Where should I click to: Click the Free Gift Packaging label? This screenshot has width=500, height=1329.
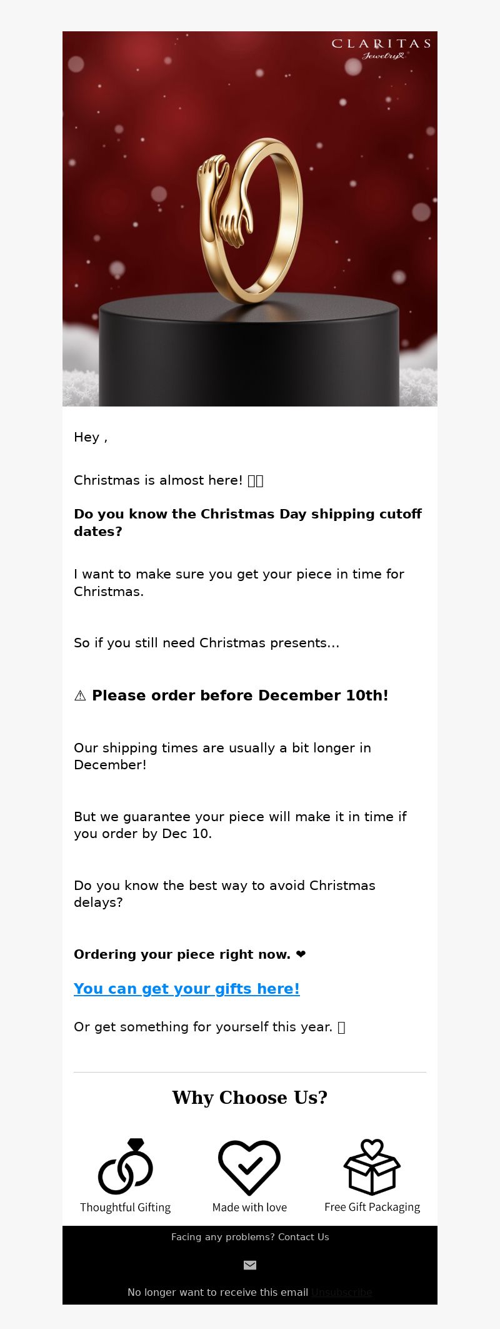tap(372, 1207)
